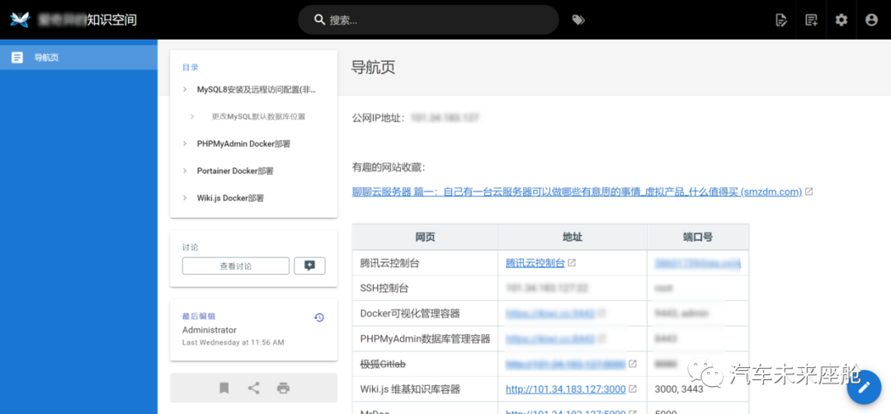
Task: Click the 目录 heading
Action: click(x=191, y=67)
